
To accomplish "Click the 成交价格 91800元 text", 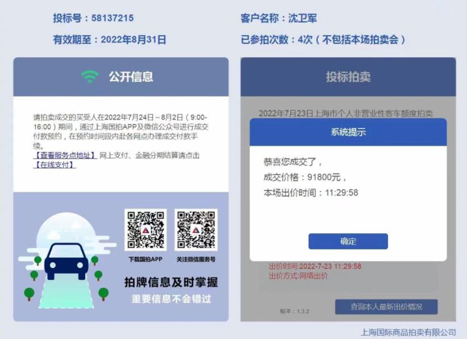I will 305,177.
